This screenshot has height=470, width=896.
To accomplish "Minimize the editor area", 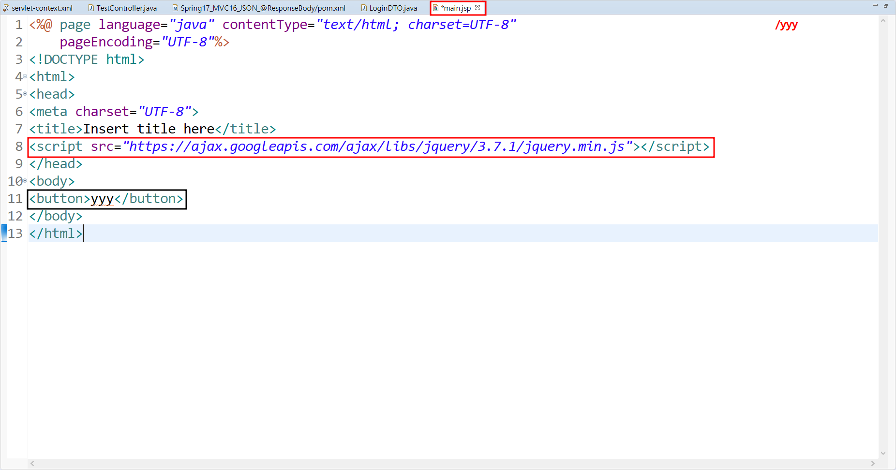I will tap(875, 5).
